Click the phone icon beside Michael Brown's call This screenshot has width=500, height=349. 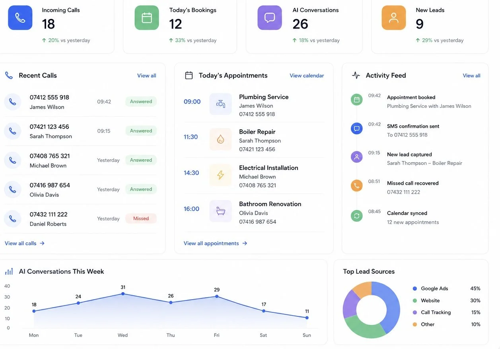13,160
